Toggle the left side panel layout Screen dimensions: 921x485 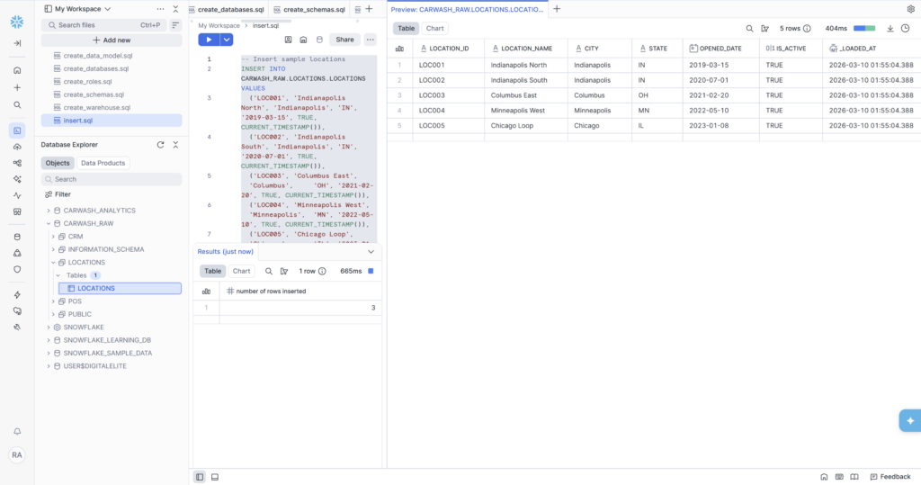[x=200, y=476]
